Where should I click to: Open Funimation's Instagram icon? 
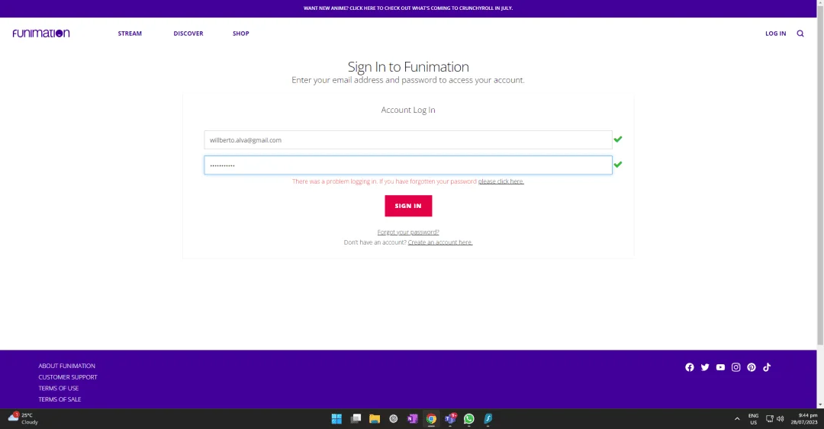pos(735,367)
